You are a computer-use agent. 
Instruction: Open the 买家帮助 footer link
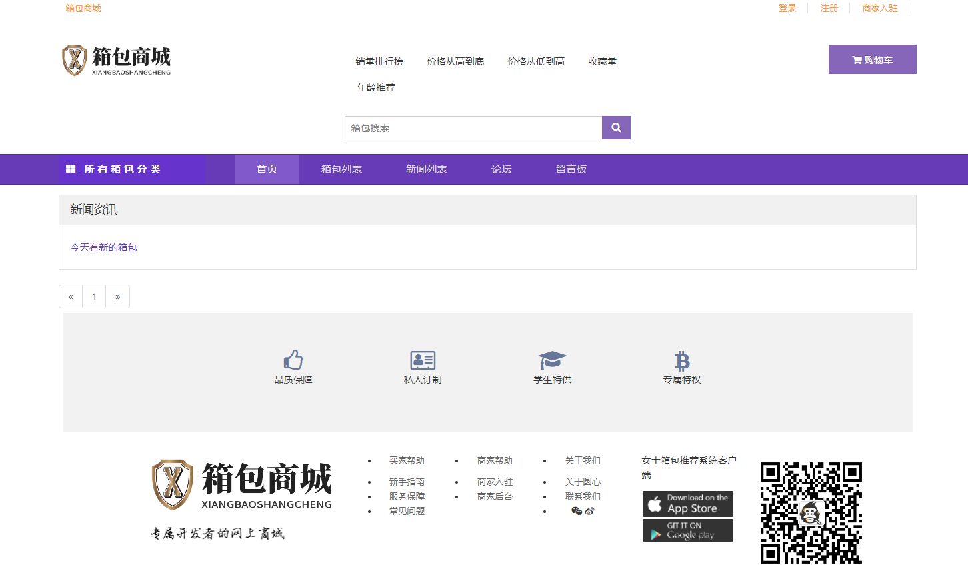(x=407, y=460)
